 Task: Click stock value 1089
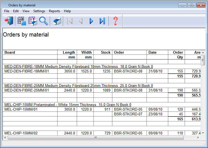point(107,90)
